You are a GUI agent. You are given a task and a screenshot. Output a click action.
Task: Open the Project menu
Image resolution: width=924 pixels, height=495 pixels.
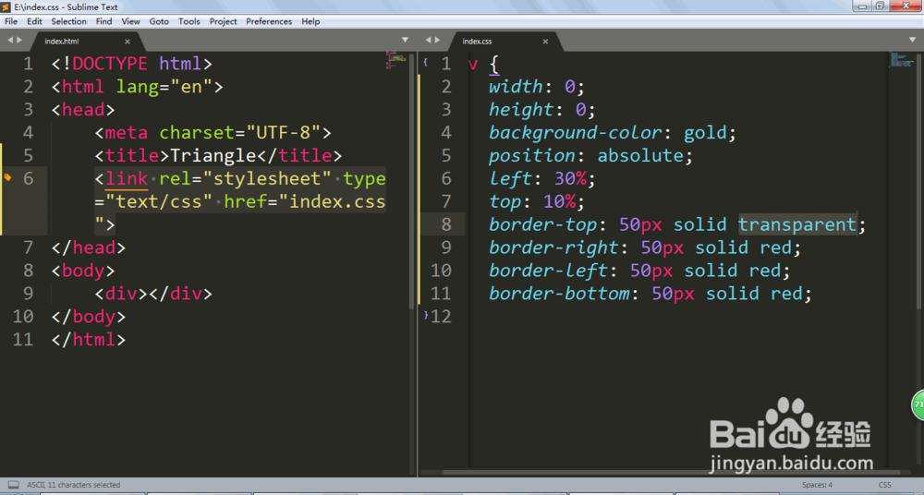223,21
